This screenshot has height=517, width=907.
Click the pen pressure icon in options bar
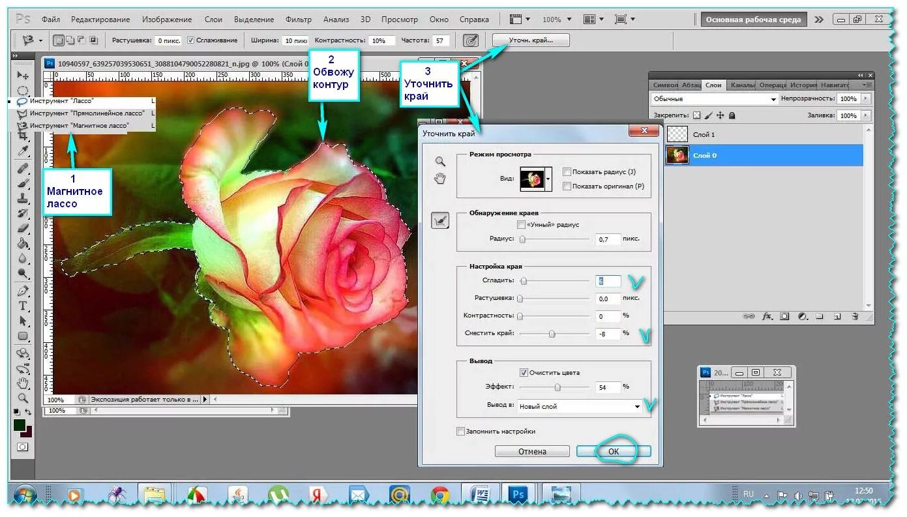[470, 40]
